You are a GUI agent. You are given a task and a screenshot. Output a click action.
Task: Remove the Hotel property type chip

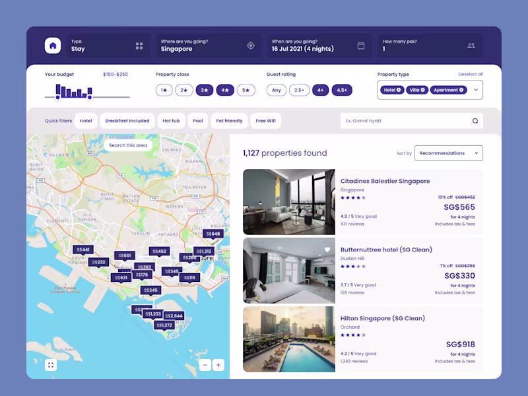point(399,90)
